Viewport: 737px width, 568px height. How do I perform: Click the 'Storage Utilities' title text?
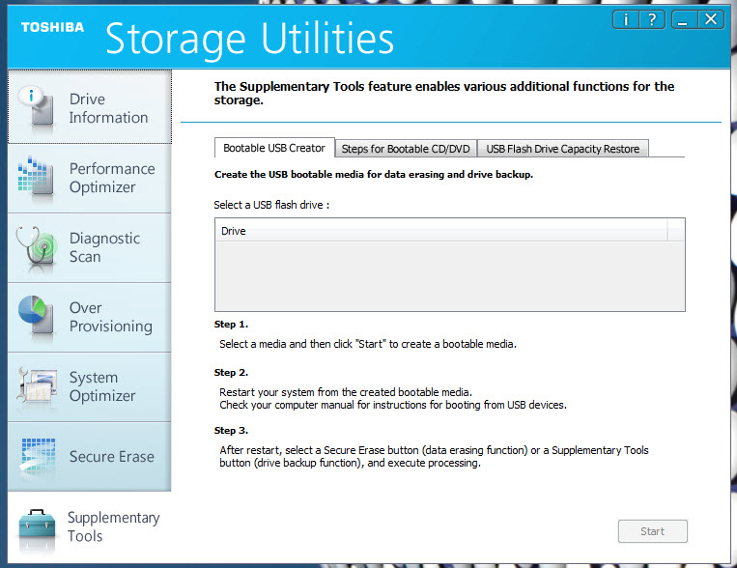point(249,39)
